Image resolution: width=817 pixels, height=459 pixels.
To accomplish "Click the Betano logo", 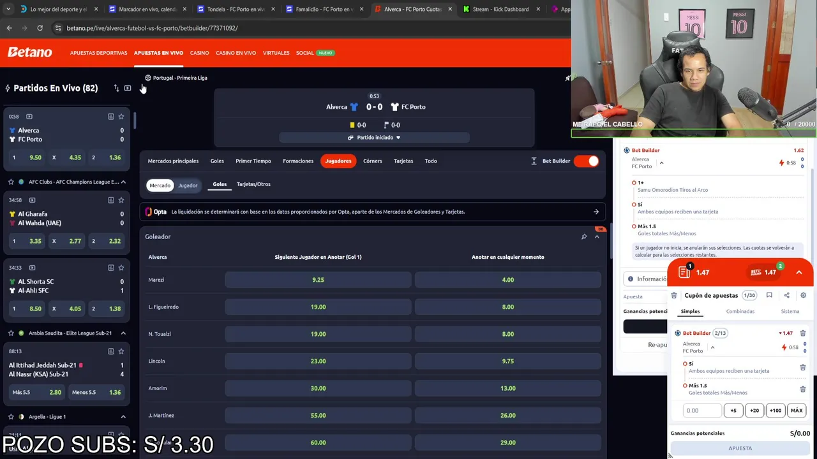I will (30, 52).
